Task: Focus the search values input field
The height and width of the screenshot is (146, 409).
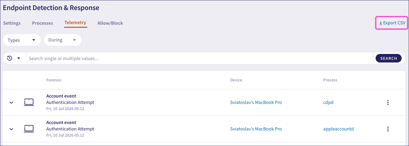Action: 199,58
